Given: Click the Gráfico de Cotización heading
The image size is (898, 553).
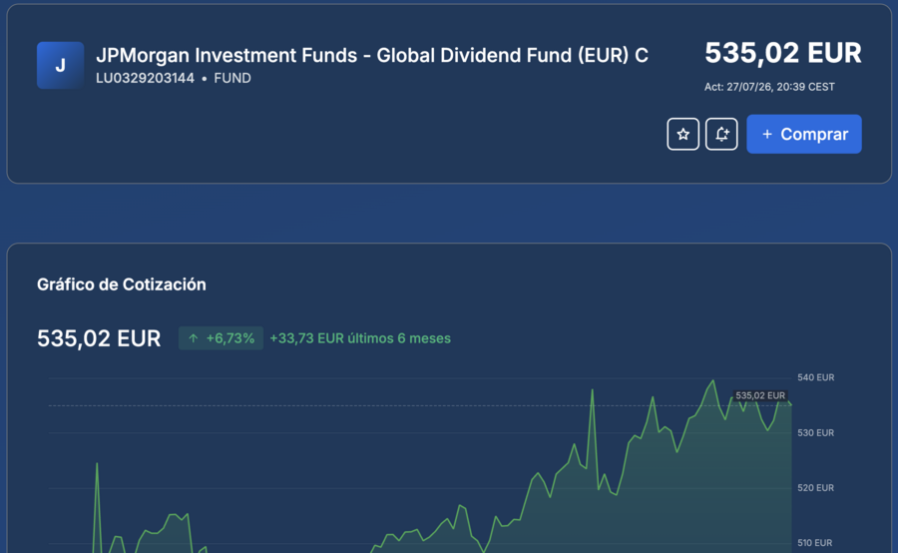Looking at the screenshot, I should pyautogui.click(x=122, y=284).
